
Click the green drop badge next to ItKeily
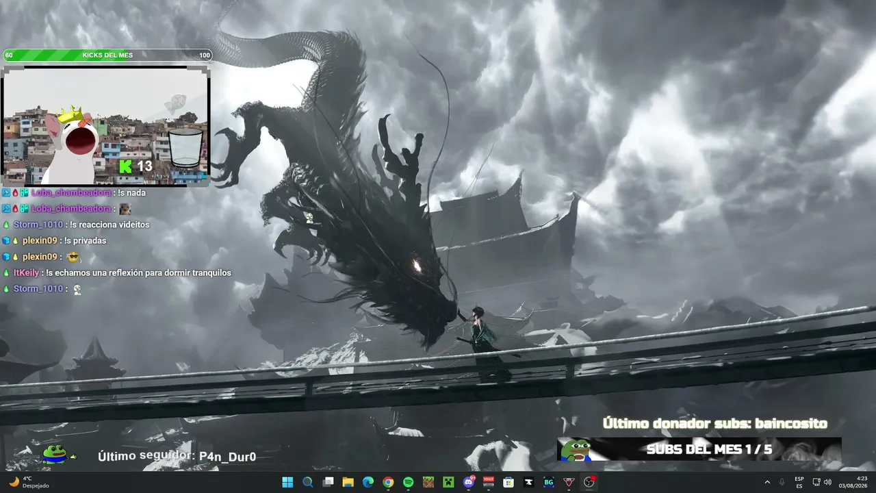[x=6, y=273]
